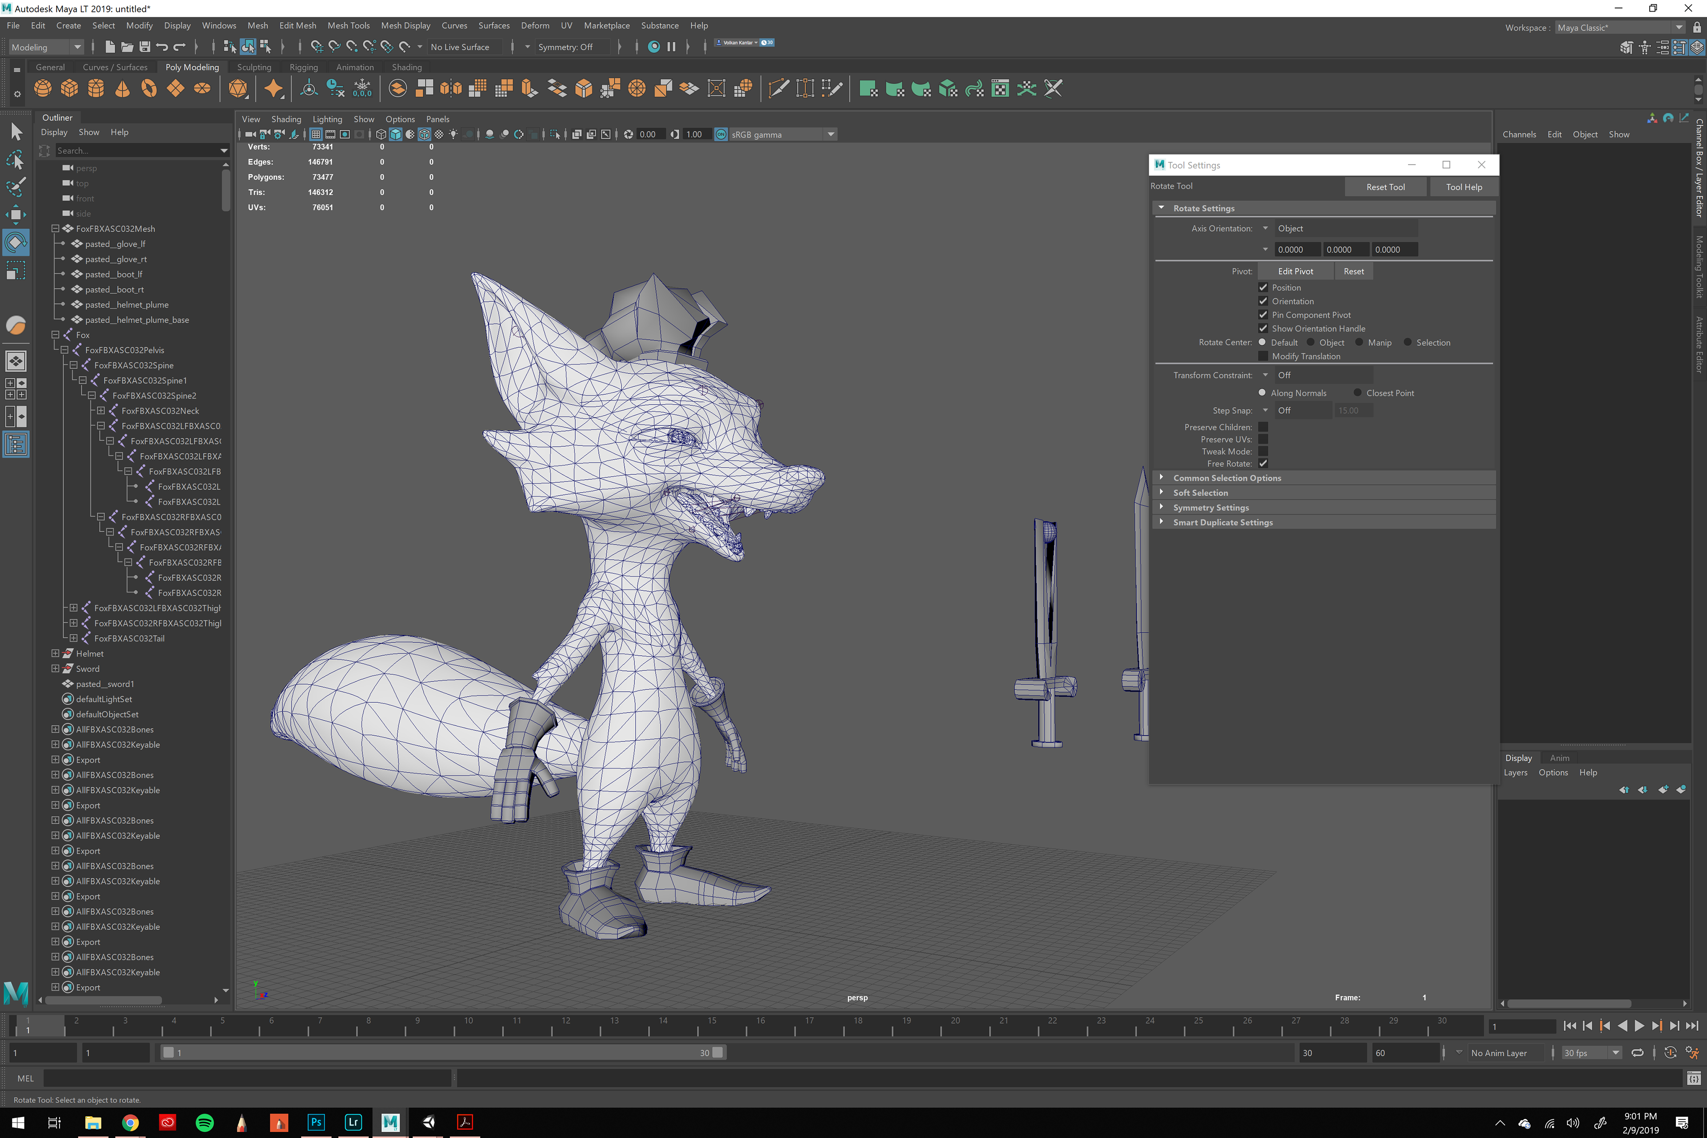
Task: Switch to the Anim layer tab
Action: pos(1560,757)
